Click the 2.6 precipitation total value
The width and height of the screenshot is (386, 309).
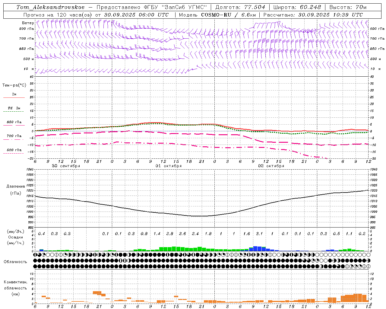pos(182,234)
